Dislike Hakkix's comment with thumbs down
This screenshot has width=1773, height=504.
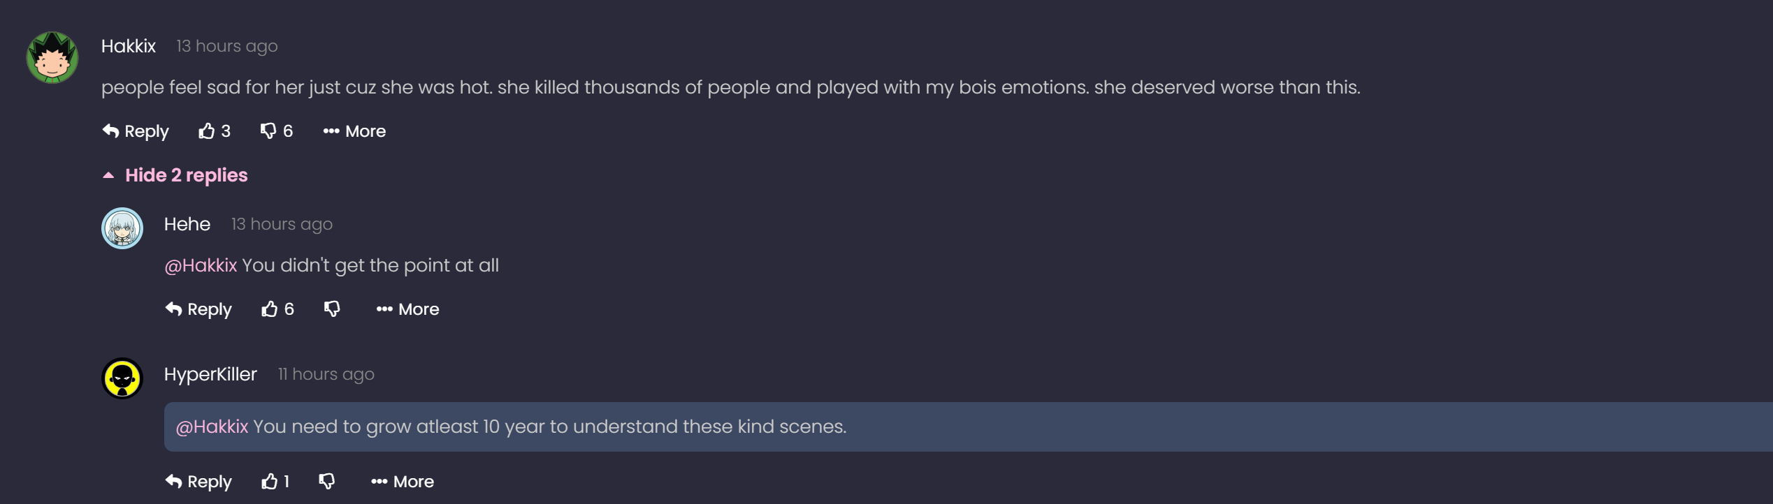click(x=276, y=131)
